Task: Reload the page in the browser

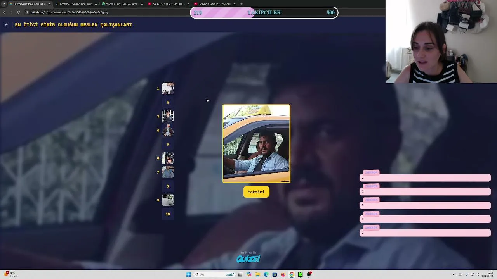Action: click(x=18, y=12)
